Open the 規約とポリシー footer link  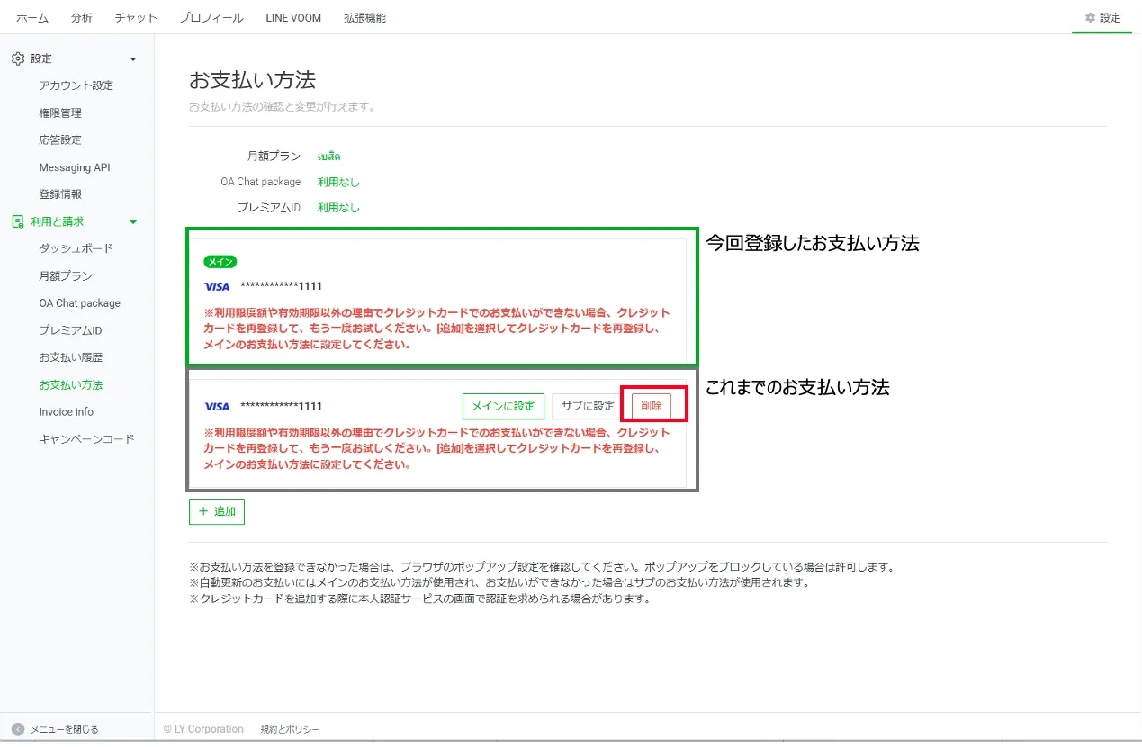pyautogui.click(x=290, y=729)
